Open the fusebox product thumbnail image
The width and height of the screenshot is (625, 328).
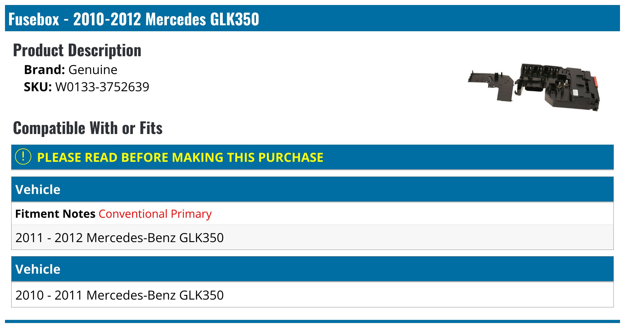pyautogui.click(x=534, y=87)
